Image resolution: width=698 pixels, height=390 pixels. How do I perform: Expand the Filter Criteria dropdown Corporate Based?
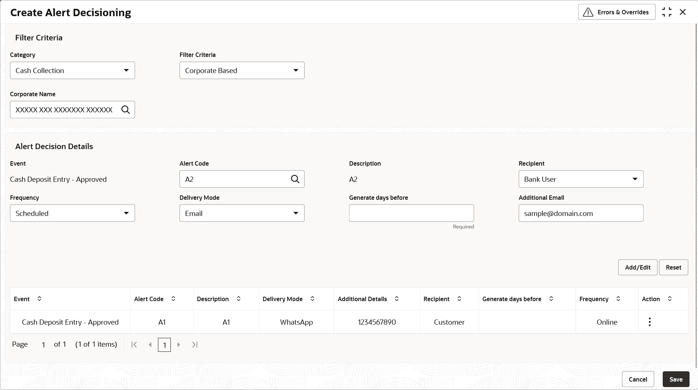click(242, 71)
